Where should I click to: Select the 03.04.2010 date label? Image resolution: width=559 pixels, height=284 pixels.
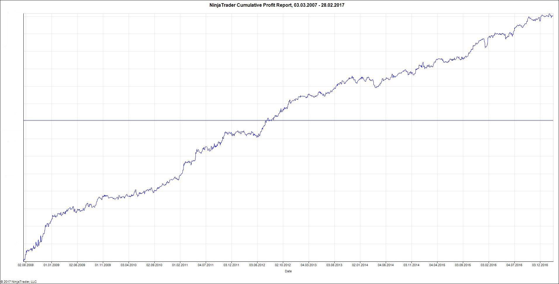click(x=129, y=265)
